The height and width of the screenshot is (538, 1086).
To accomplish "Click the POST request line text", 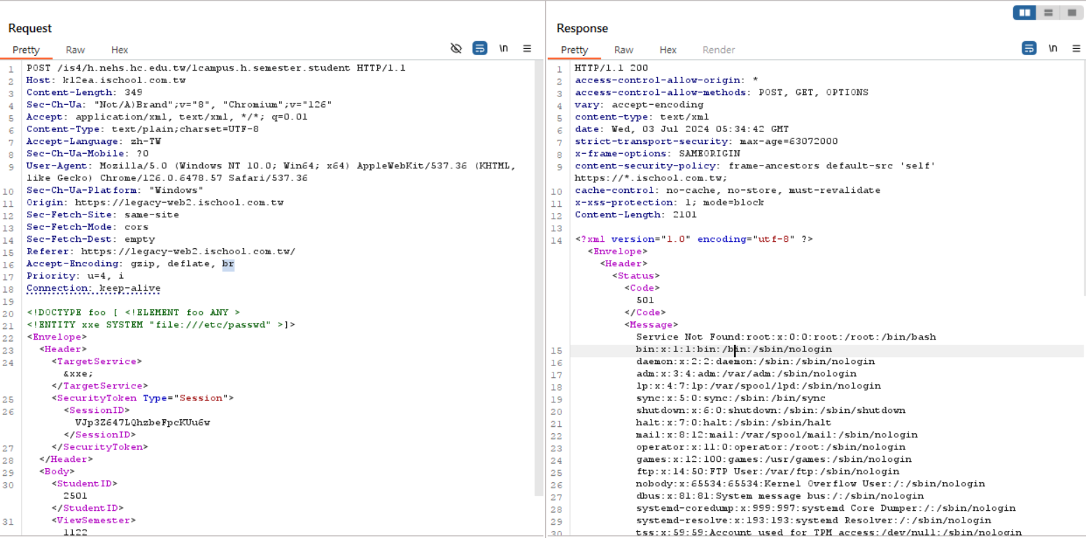I will click(x=216, y=68).
